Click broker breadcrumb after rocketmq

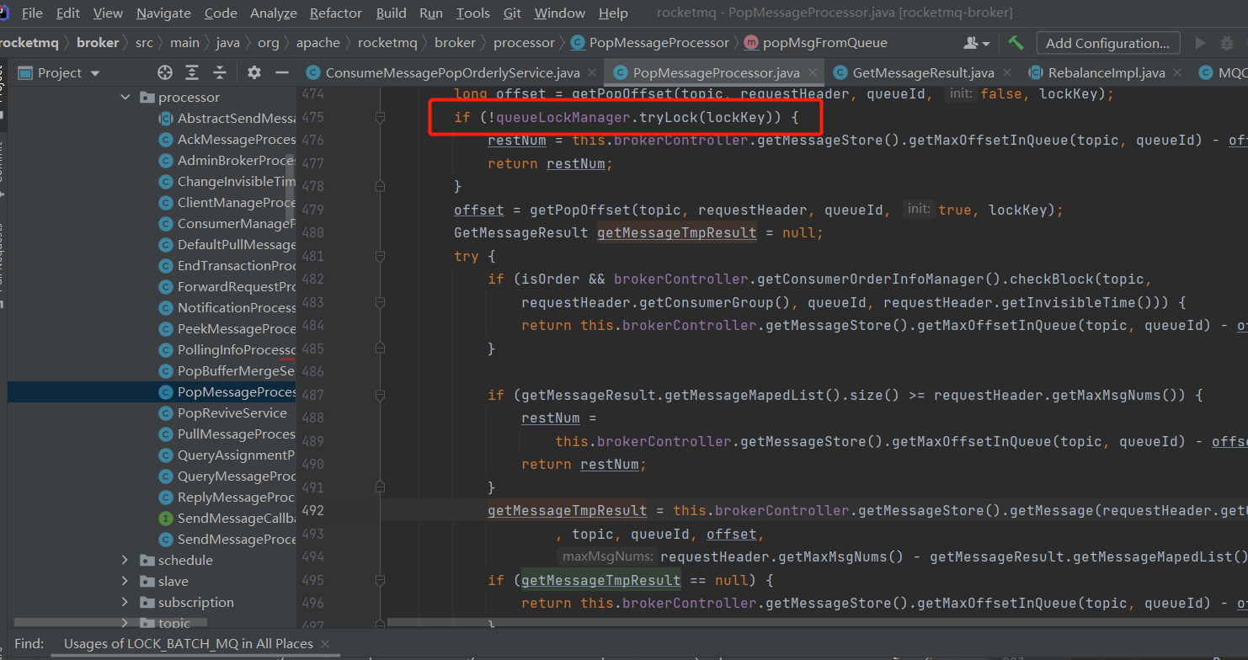(x=98, y=43)
